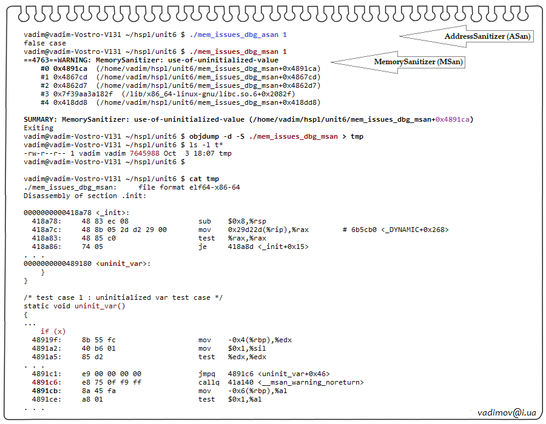Viewport: 546px width, 424px height.
Task: Click the red 'if (x)' source line
Action: (53, 331)
